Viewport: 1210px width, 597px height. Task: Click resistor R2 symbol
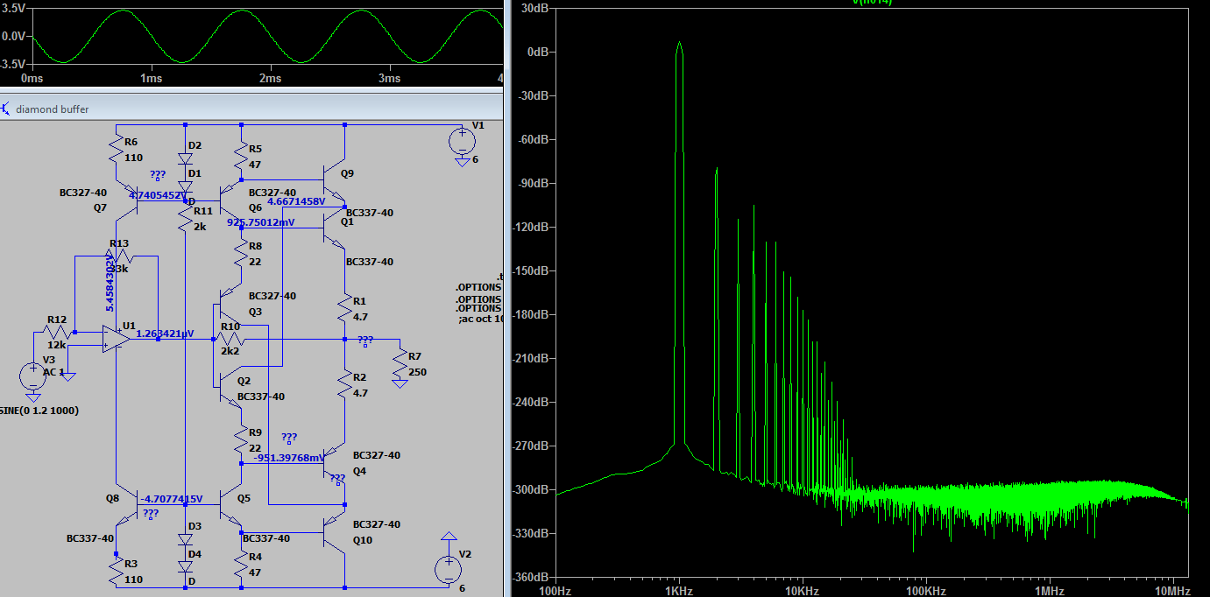(345, 385)
